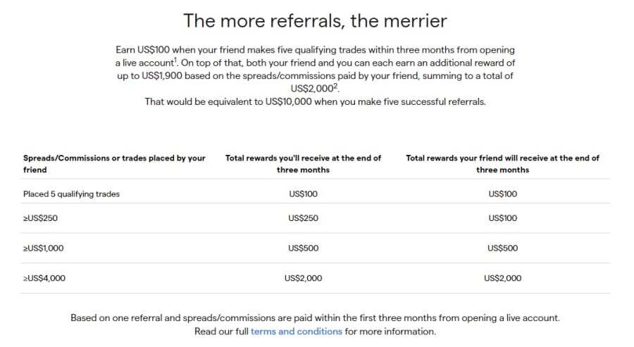
Task: Click friend's US$2,000 reward value
Action: pos(502,278)
